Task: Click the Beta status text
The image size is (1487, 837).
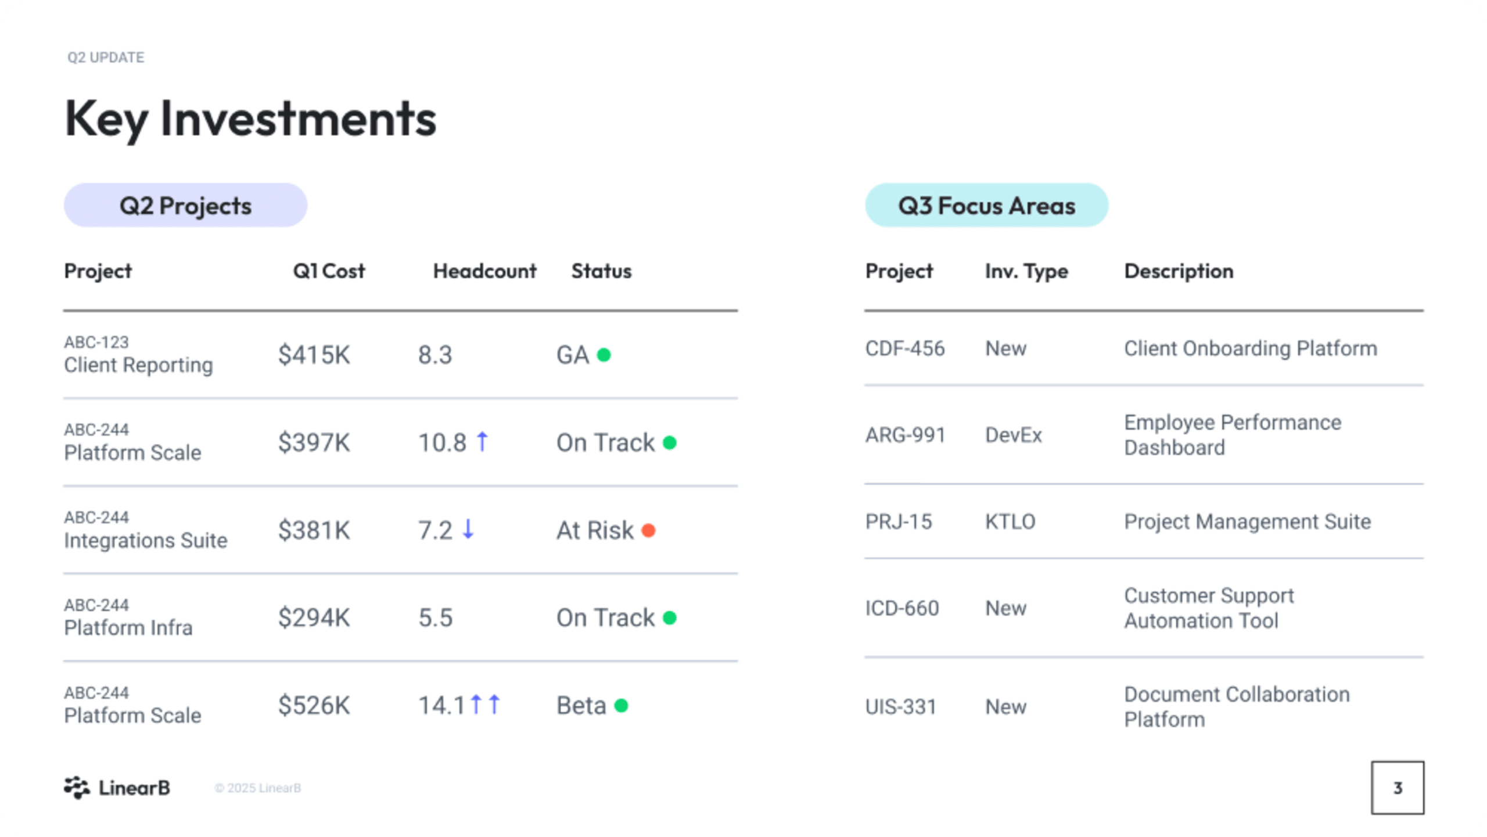Action: coord(581,705)
